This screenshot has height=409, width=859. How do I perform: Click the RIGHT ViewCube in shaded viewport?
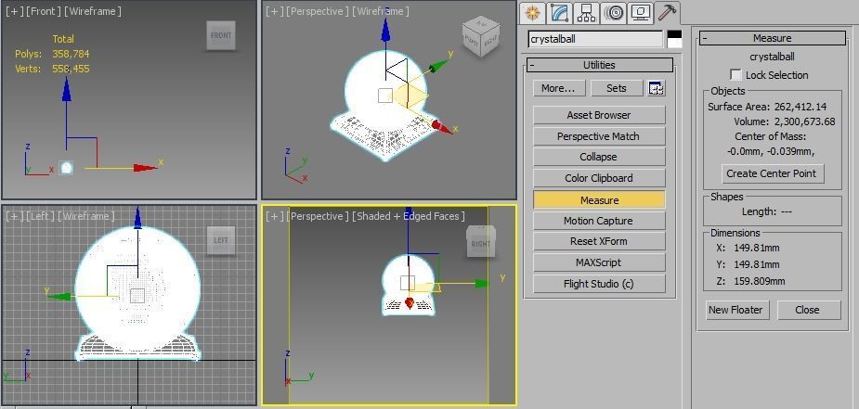coord(480,243)
